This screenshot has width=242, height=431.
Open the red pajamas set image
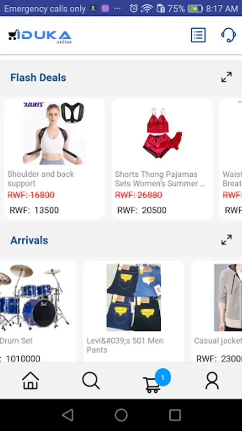point(162,134)
